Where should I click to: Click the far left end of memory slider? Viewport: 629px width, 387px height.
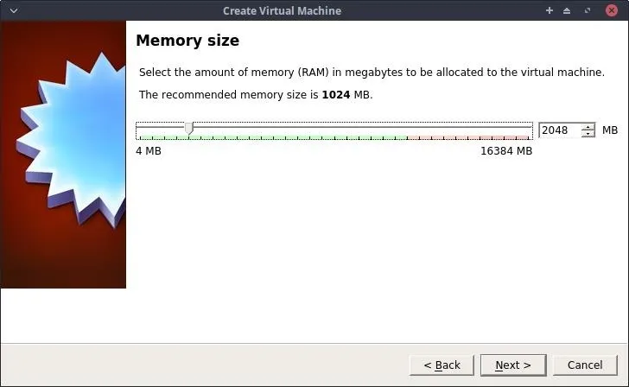click(137, 128)
